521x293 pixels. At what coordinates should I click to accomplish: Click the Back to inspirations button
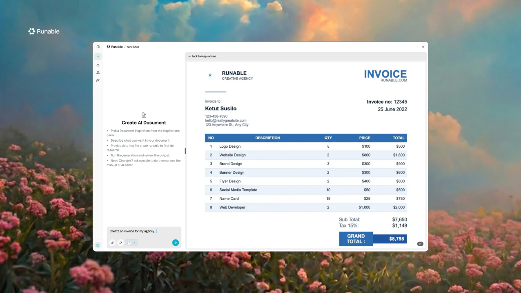click(x=202, y=56)
